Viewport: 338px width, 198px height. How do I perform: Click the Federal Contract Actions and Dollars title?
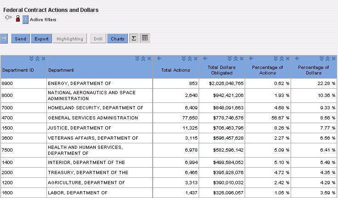coord(51,10)
